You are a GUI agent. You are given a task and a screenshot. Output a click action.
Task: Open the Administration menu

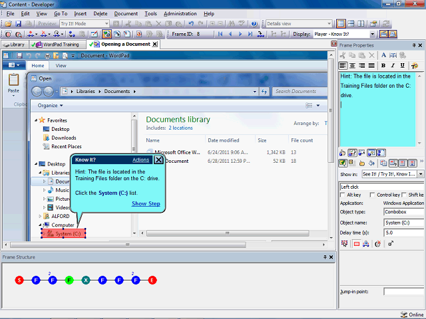coord(180,13)
